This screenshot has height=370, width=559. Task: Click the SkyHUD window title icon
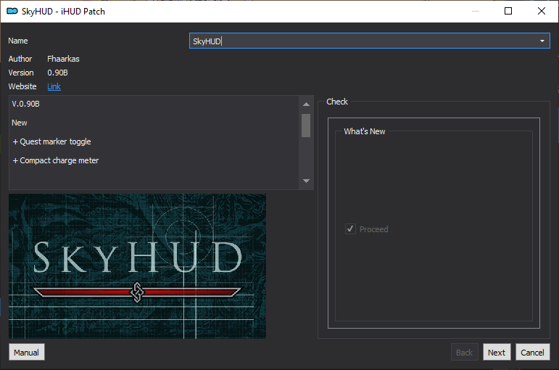(x=12, y=11)
